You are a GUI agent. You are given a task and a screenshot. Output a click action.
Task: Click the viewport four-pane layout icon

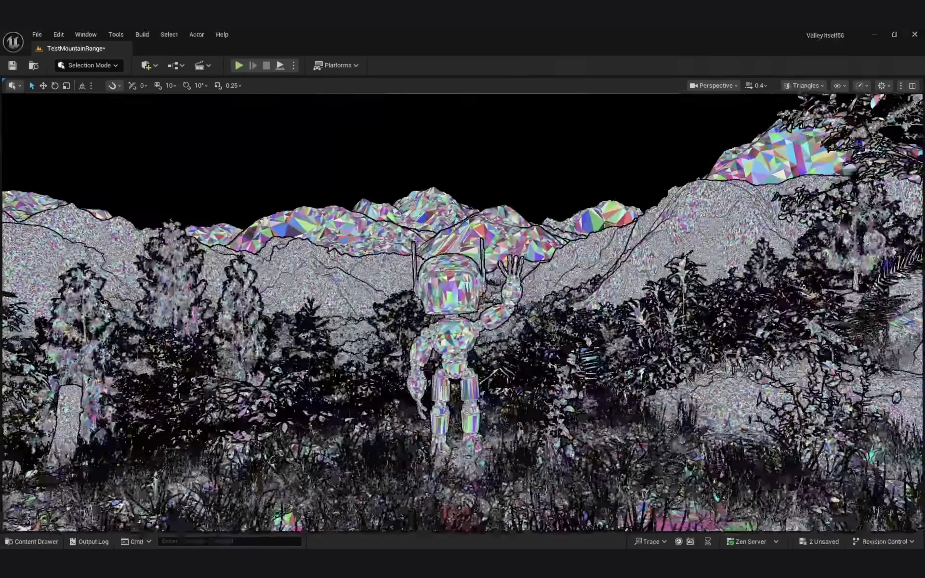click(x=912, y=86)
